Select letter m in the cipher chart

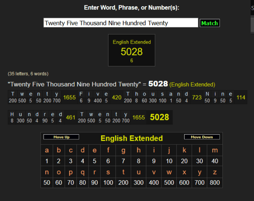(215, 150)
